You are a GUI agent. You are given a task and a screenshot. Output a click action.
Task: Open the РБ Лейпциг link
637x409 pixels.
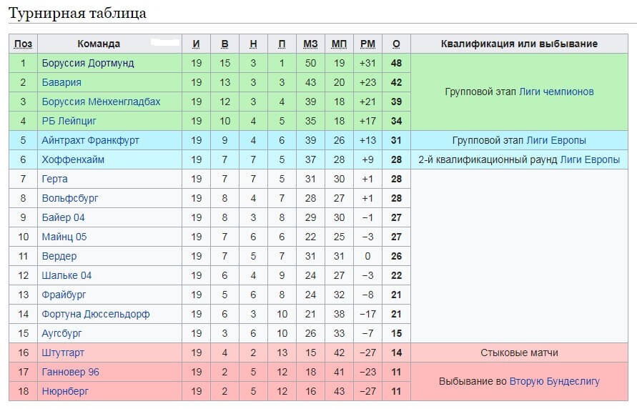(69, 121)
